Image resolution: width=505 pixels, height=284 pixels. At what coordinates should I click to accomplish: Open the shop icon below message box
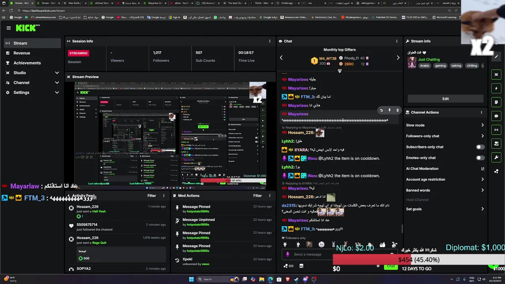[301, 266]
